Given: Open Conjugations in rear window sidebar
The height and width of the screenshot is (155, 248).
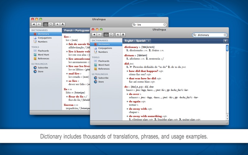Looking at the screenshot, I should point(46,38).
